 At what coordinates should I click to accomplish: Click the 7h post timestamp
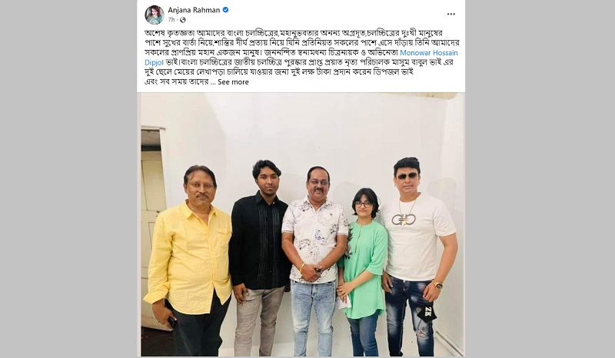[171, 20]
